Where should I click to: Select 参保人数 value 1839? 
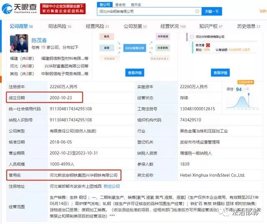[185, 164]
